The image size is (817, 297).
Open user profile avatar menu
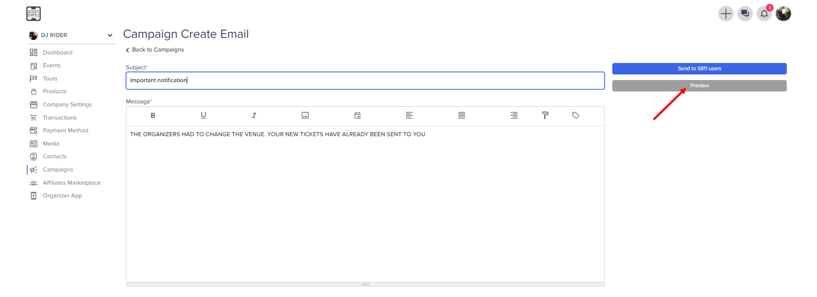click(783, 14)
